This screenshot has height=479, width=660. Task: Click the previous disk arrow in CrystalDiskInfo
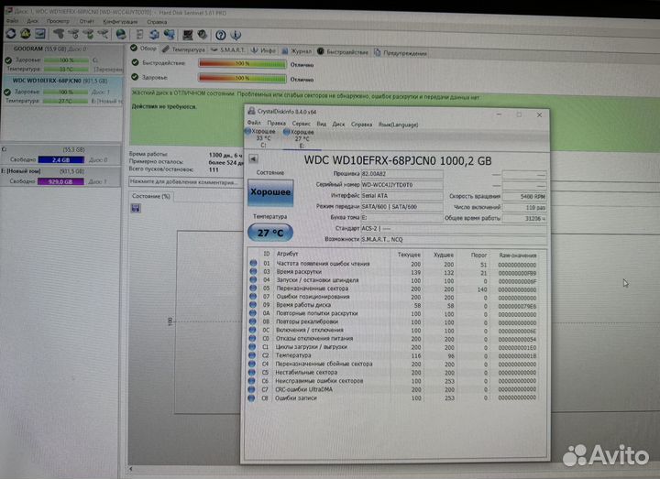coord(253,158)
